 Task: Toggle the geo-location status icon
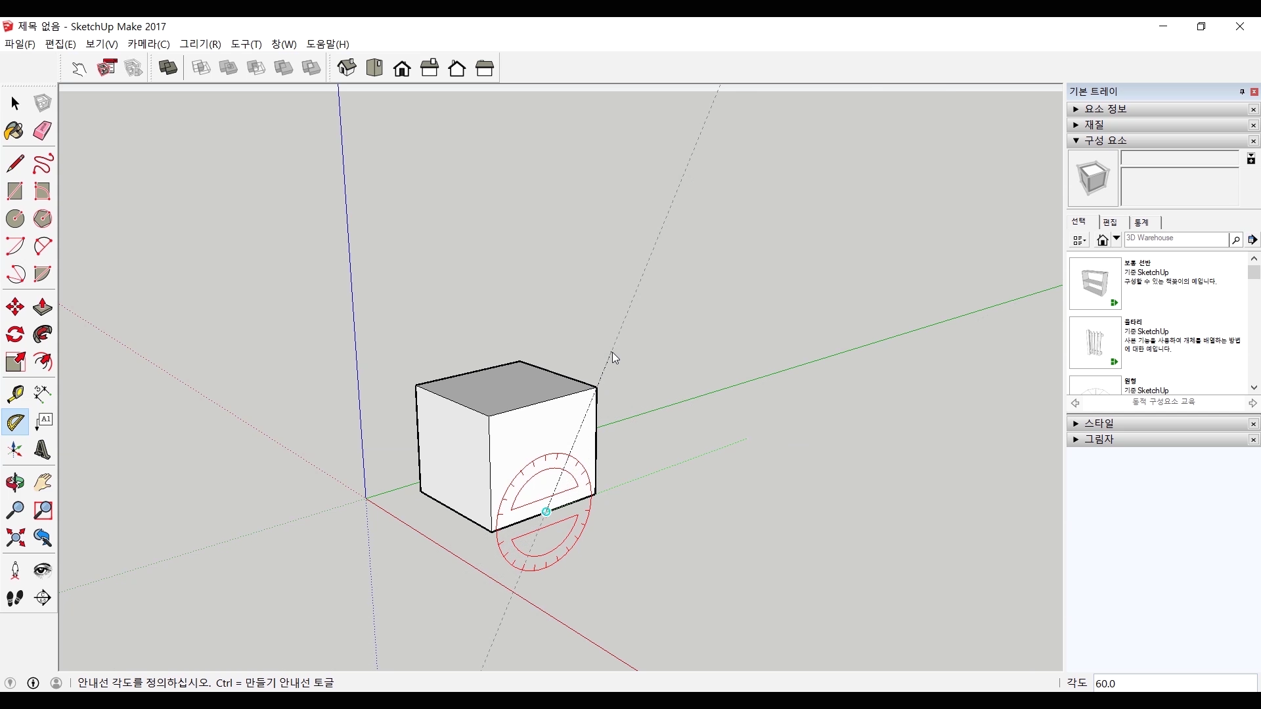(10, 683)
